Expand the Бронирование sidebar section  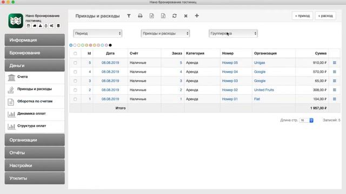coord(35,53)
